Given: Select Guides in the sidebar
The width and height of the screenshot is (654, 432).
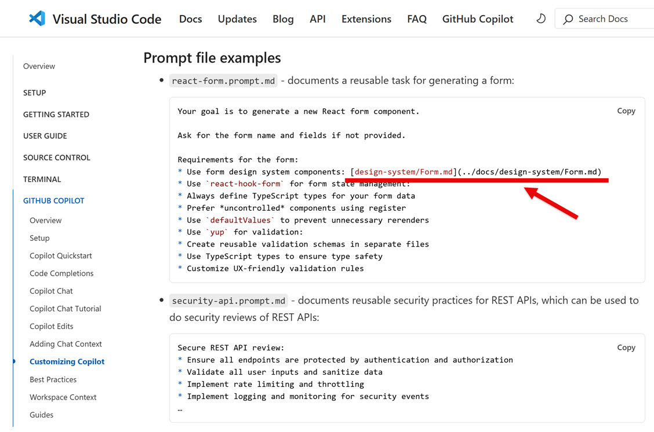Looking at the screenshot, I should (x=41, y=415).
